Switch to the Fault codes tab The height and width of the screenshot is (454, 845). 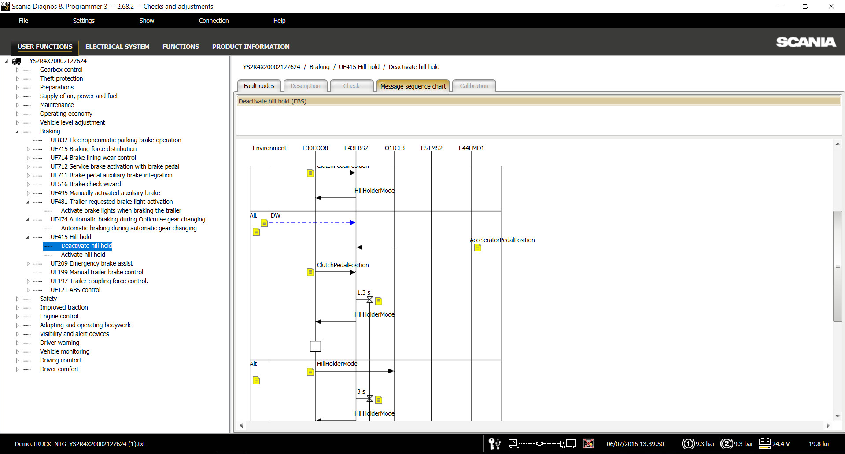coord(259,86)
